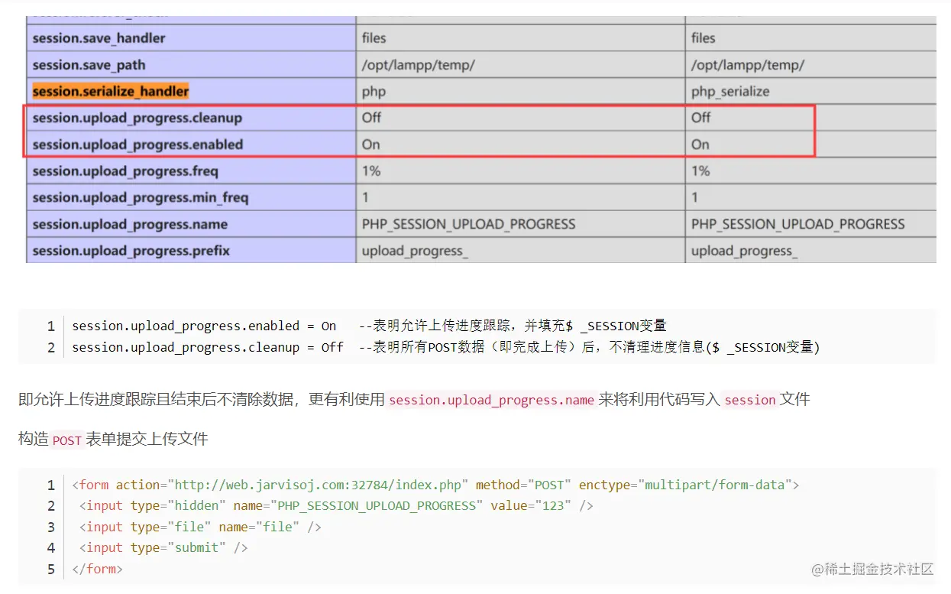The image size is (951, 594).
Task: Click the session.upload_progress.min_freq row label
Action: 141,198
